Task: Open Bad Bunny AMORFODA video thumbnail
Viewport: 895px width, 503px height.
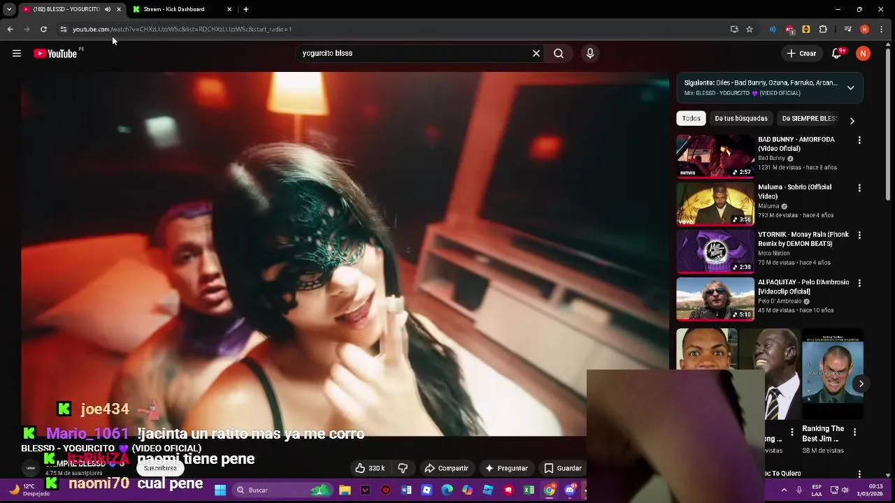Action: (x=715, y=156)
